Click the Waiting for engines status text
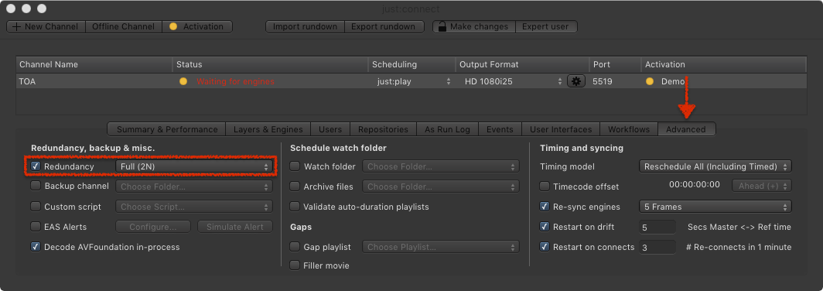This screenshot has height=291, width=823. coord(235,81)
